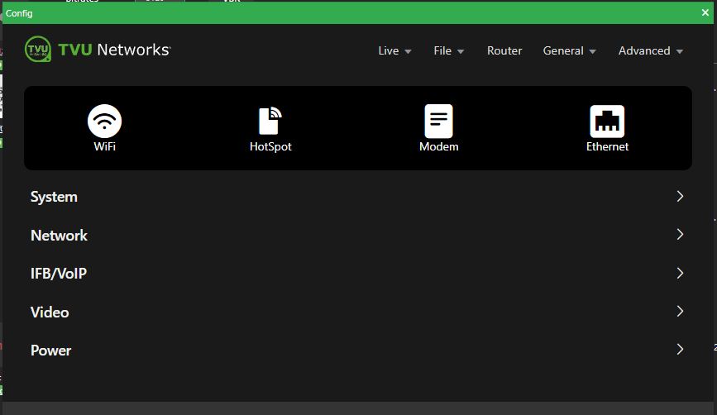The width and height of the screenshot is (717, 415).
Task: Expand the IFB/VoIP section chevron
Action: pos(680,273)
